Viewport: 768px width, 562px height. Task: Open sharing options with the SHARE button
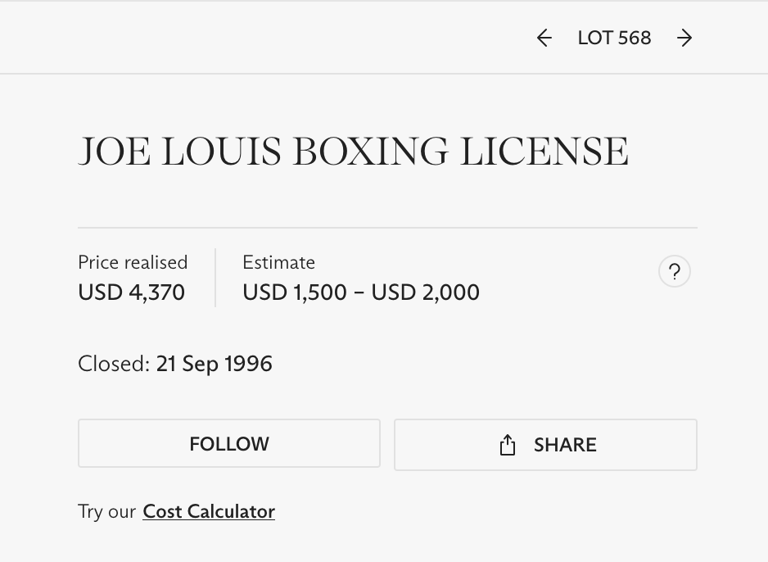click(x=545, y=444)
